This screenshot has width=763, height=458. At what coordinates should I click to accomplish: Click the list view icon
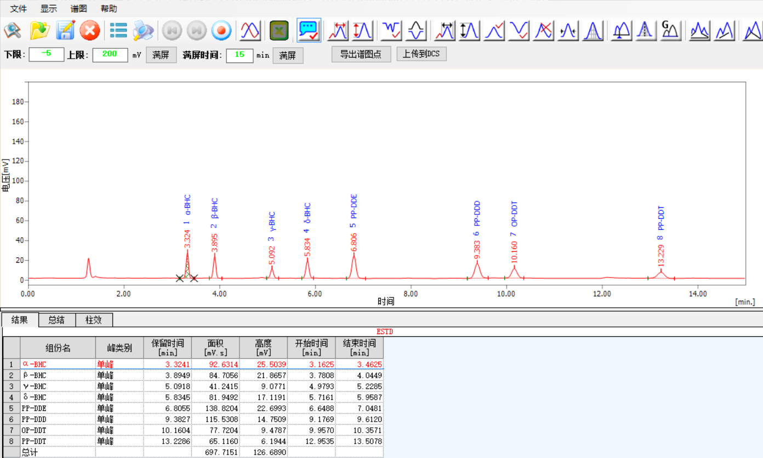pyautogui.click(x=118, y=31)
